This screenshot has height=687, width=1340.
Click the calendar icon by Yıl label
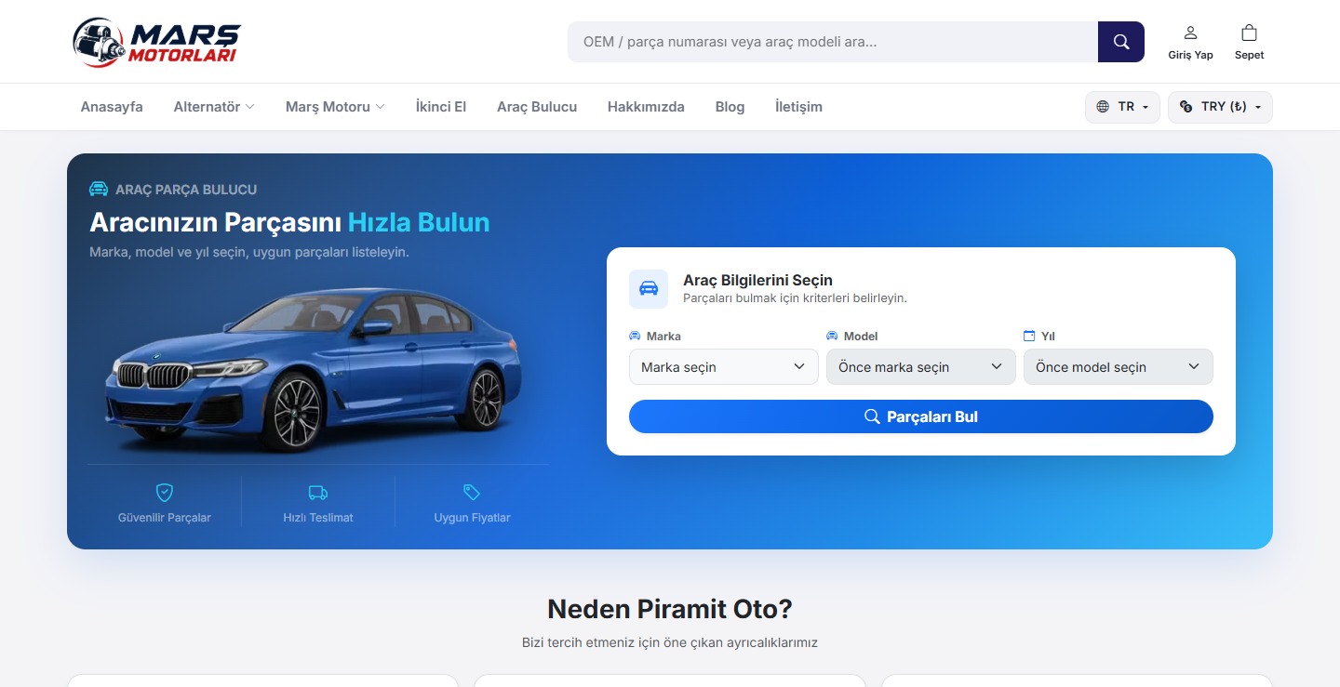point(1029,336)
